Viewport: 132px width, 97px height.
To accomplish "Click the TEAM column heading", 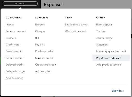I will click(69, 18).
